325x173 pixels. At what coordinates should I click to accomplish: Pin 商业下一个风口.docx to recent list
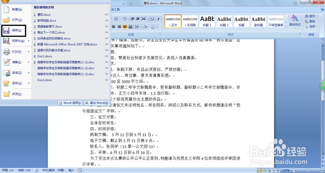[x=107, y=32]
